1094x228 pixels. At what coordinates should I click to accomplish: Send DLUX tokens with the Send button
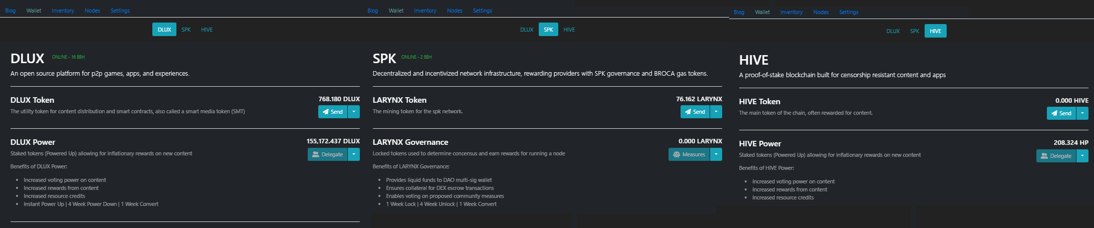333,112
